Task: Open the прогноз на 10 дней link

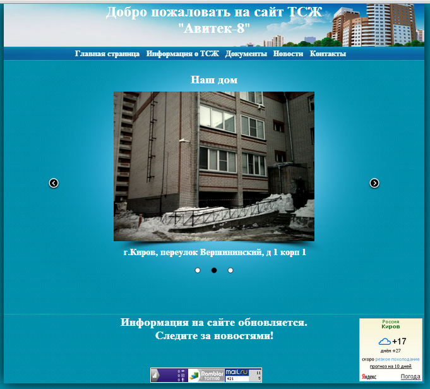Action: [x=390, y=366]
